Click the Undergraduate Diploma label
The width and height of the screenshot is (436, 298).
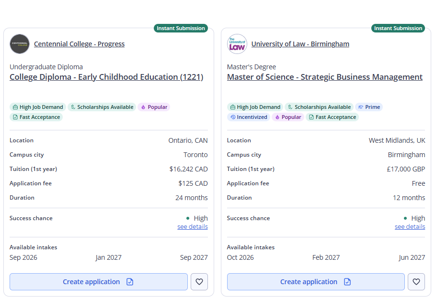pyautogui.click(x=46, y=67)
